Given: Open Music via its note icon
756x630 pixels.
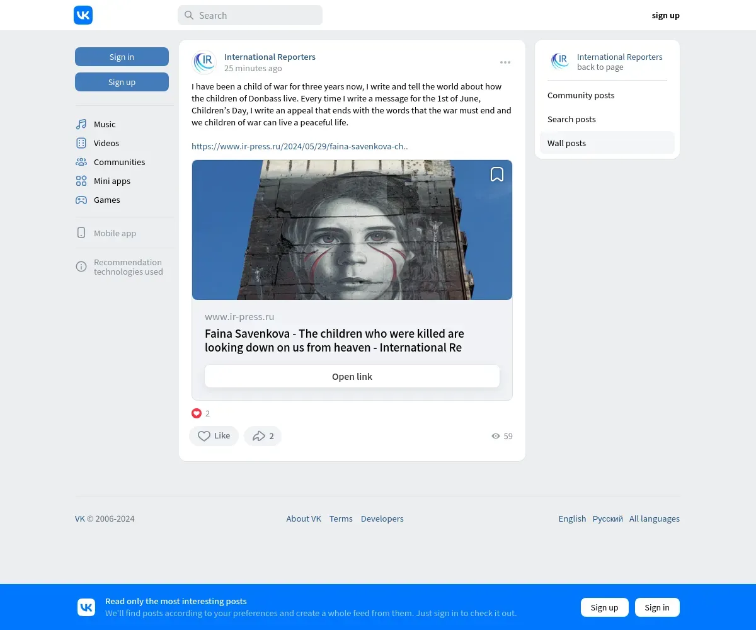Looking at the screenshot, I should tap(81, 124).
